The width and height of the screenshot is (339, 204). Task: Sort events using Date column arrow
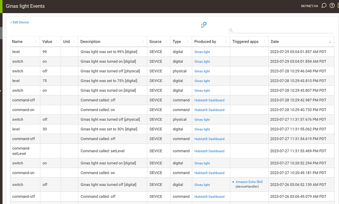click(x=330, y=42)
